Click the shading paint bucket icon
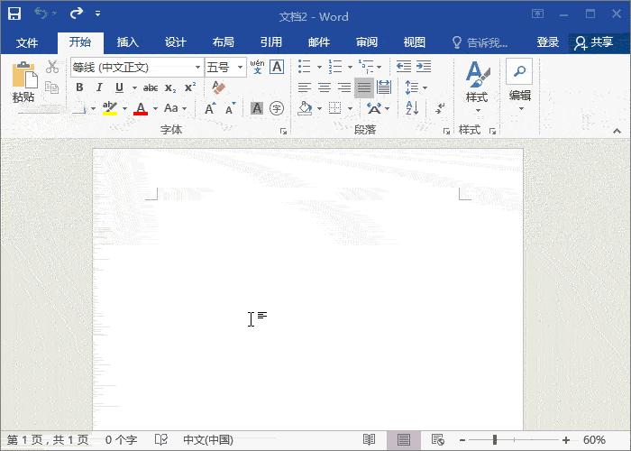Viewport: 631px width, 451px height. click(305, 108)
